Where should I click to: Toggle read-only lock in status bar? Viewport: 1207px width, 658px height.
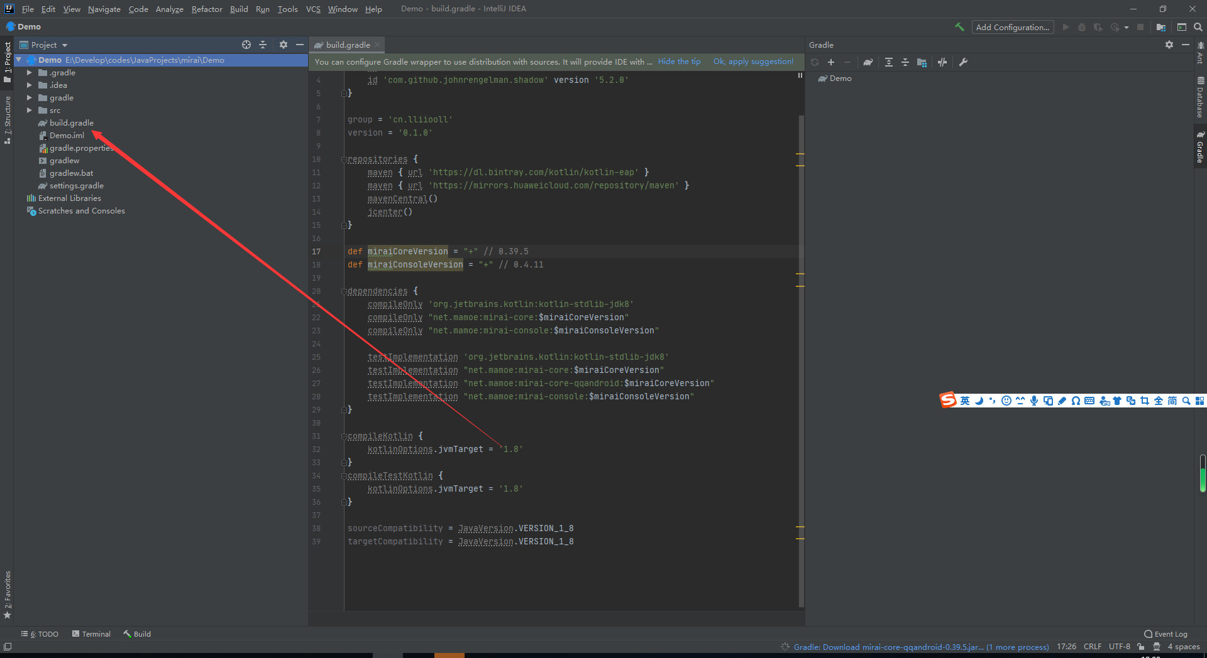1140,647
